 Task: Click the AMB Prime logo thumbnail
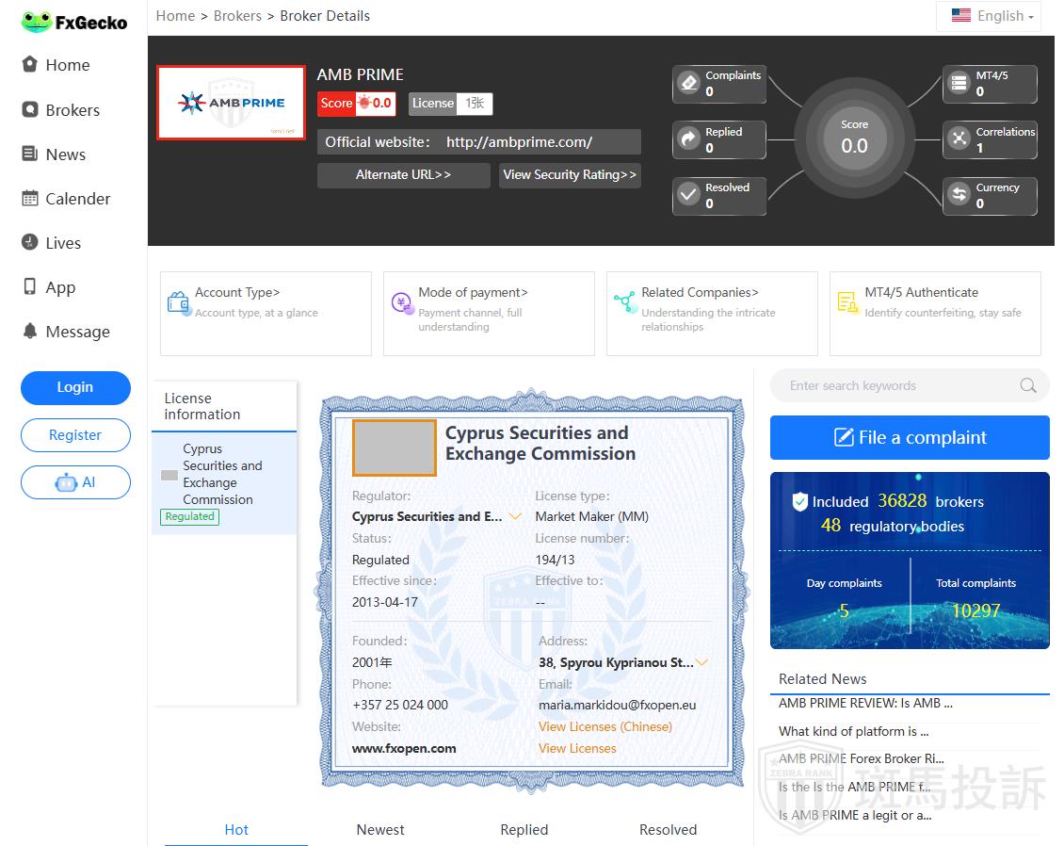pos(232,103)
